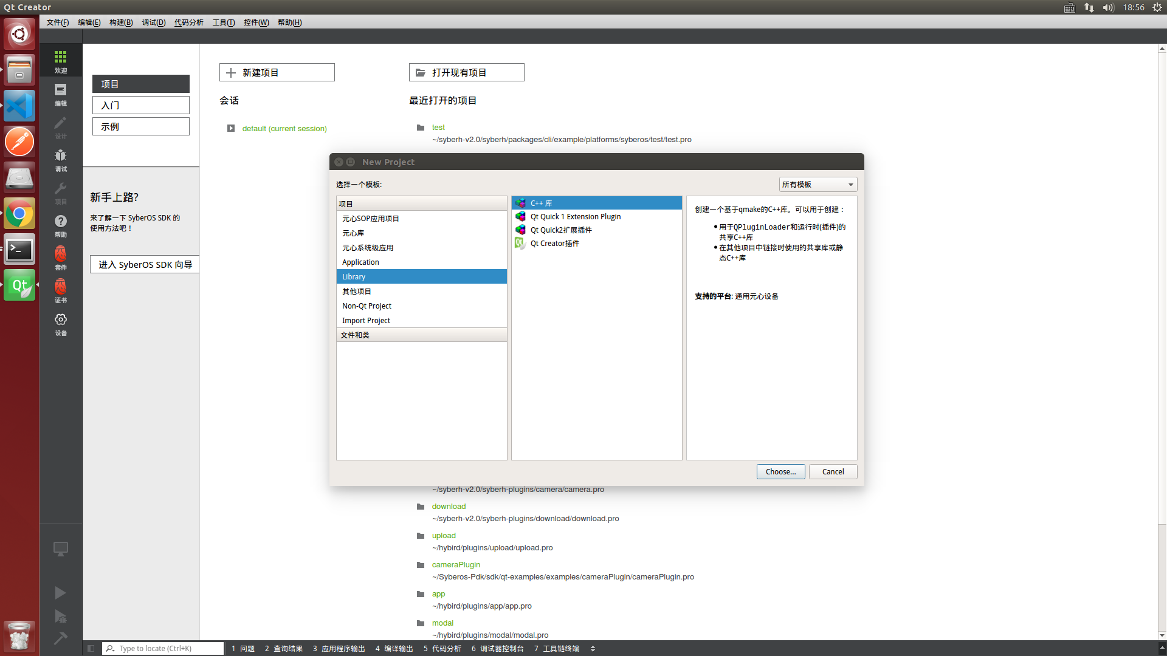Screen dimensions: 1167x656
Task: Select the 项目 welcome tab
Action: tap(141, 84)
